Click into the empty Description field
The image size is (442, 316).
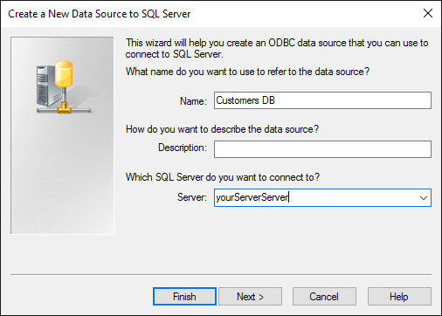[322, 149]
